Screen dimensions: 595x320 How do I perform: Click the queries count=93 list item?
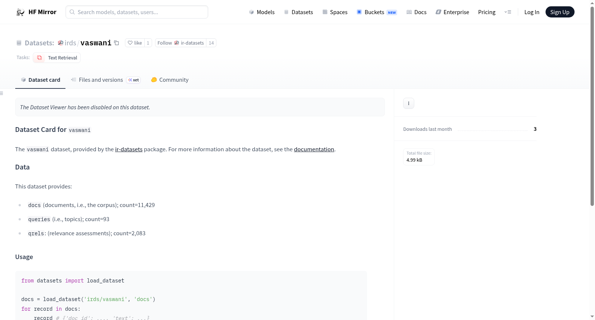pyautogui.click(x=69, y=219)
